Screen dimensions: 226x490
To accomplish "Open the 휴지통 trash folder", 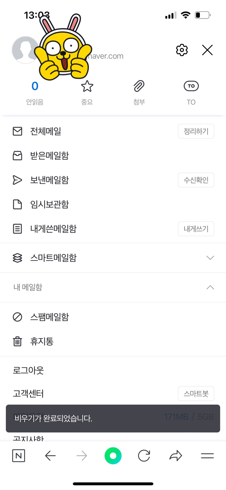I will (42, 342).
